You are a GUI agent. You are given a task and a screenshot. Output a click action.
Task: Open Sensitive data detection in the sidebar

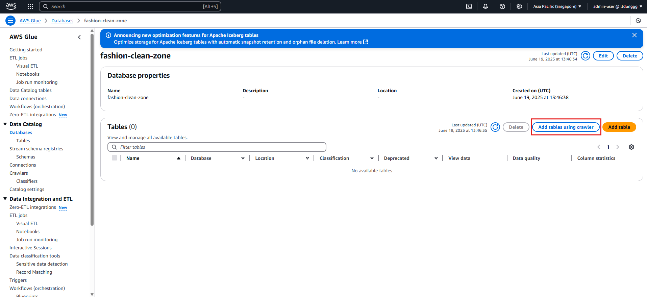[x=42, y=264]
